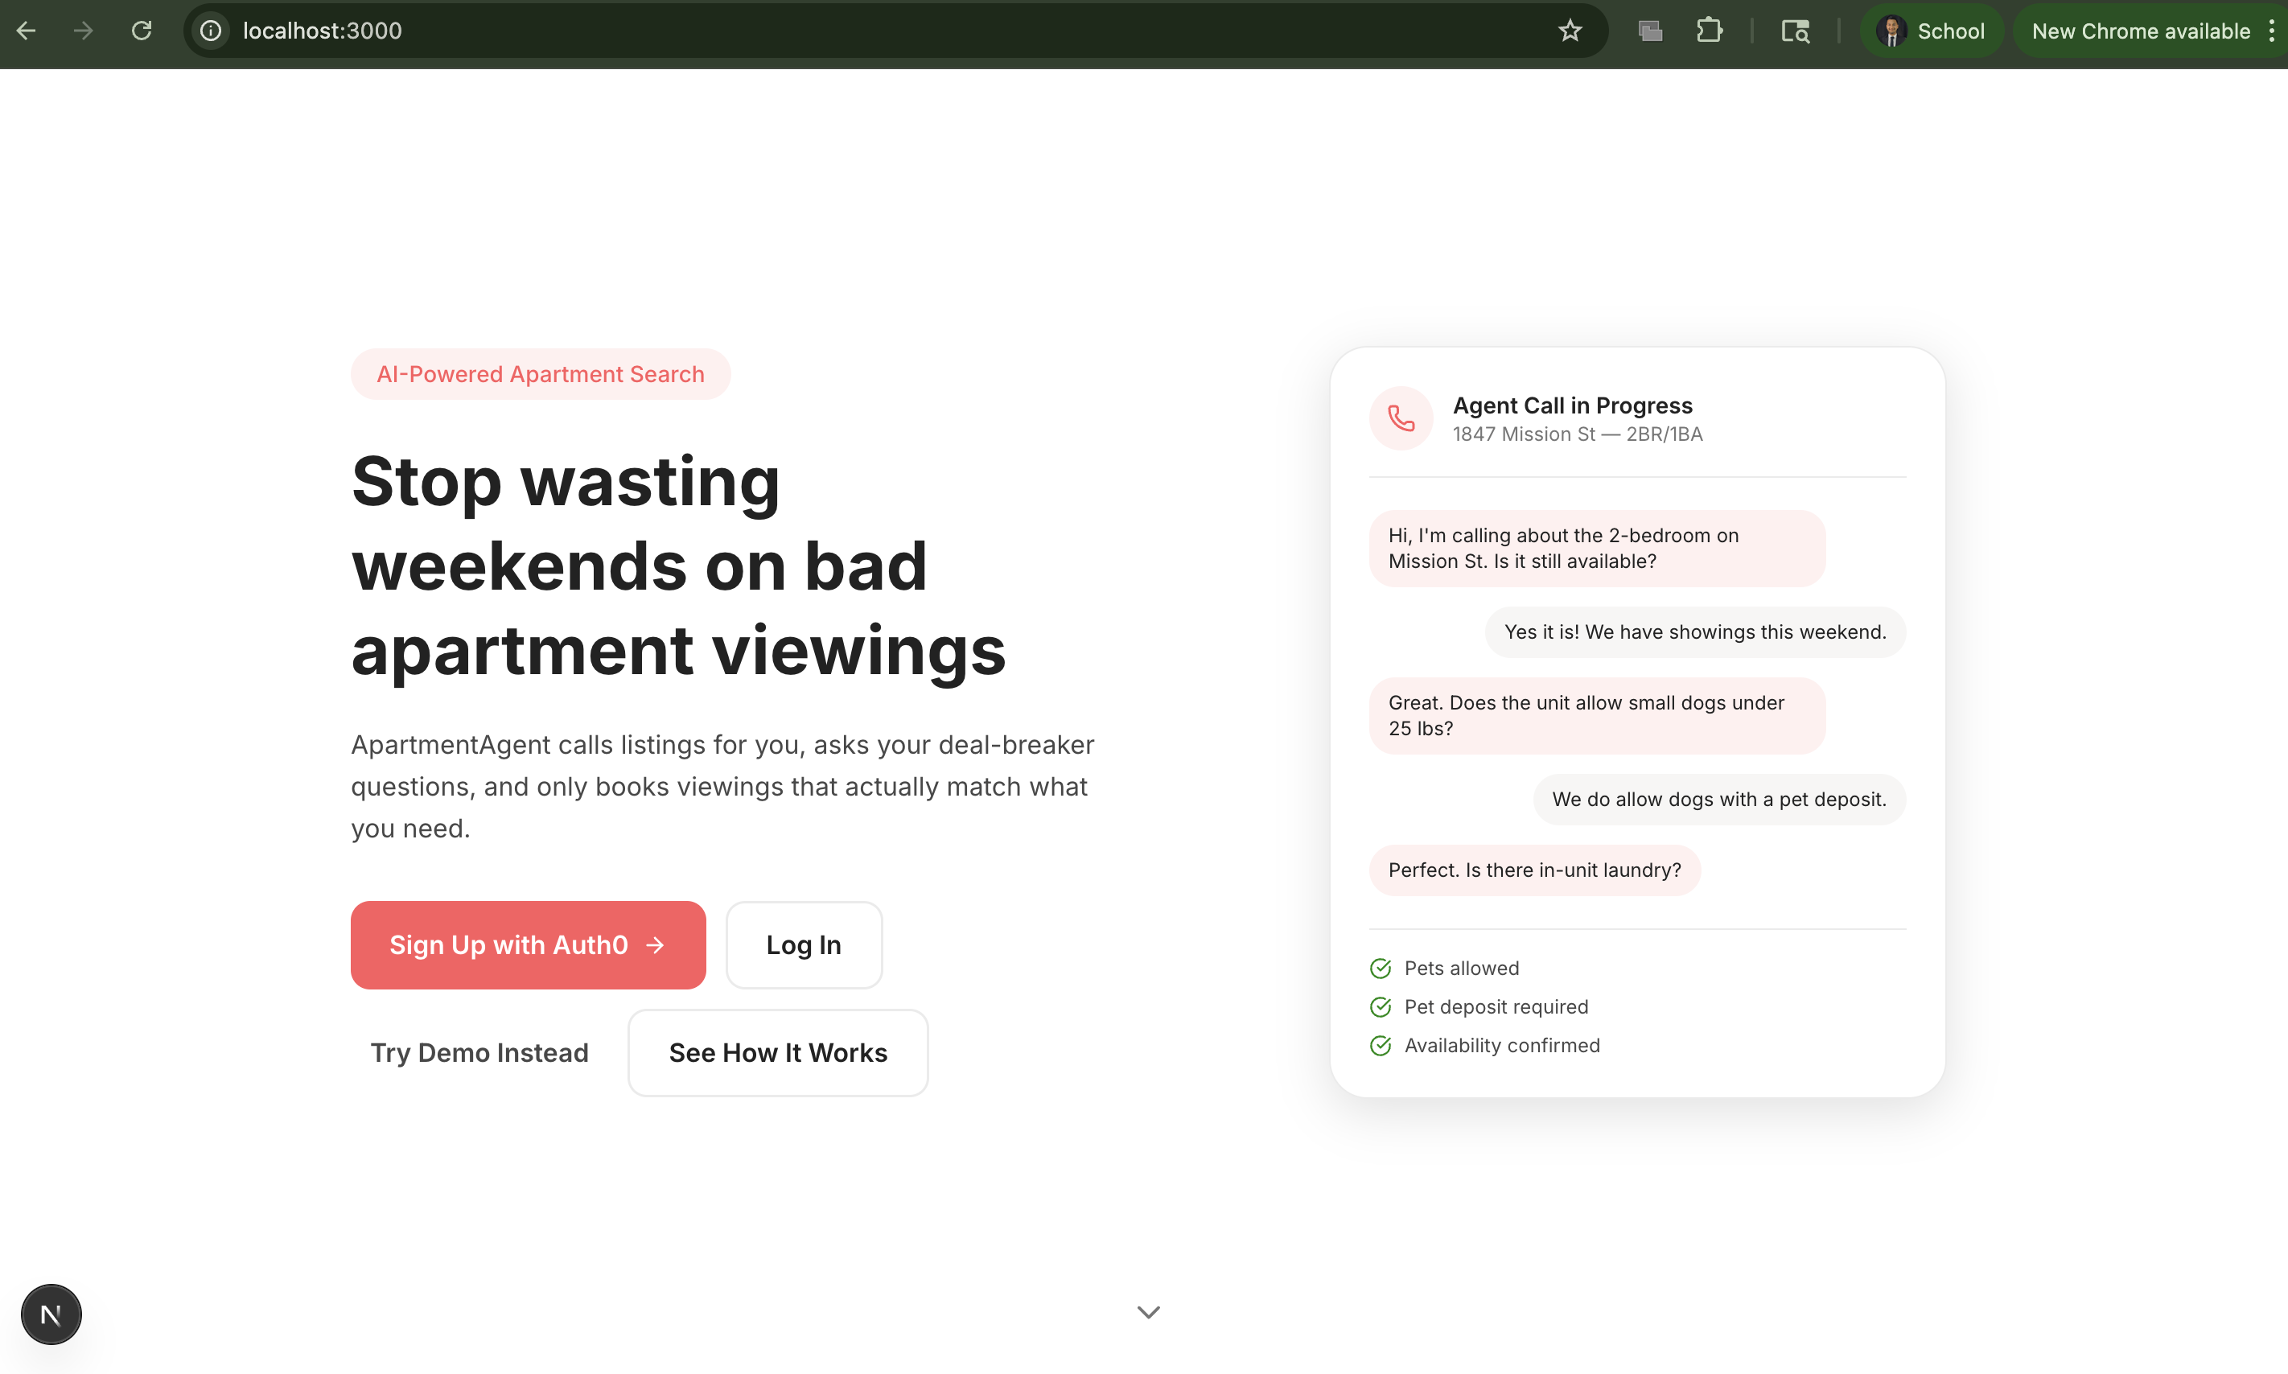Open the School profile menu

tap(1932, 31)
